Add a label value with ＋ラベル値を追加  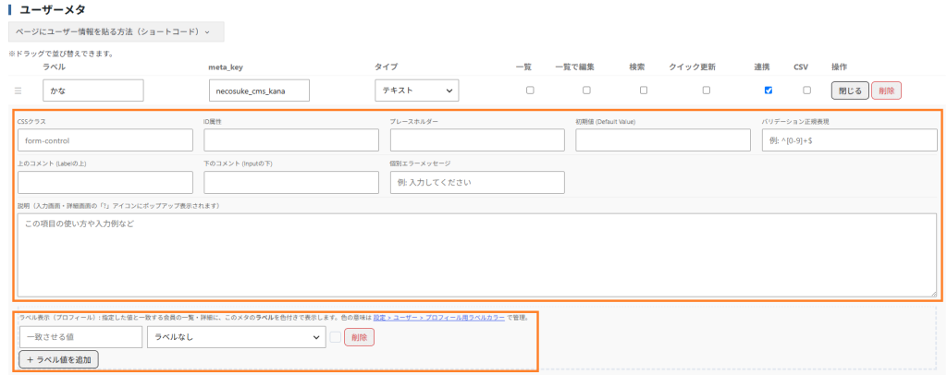pyautogui.click(x=58, y=360)
